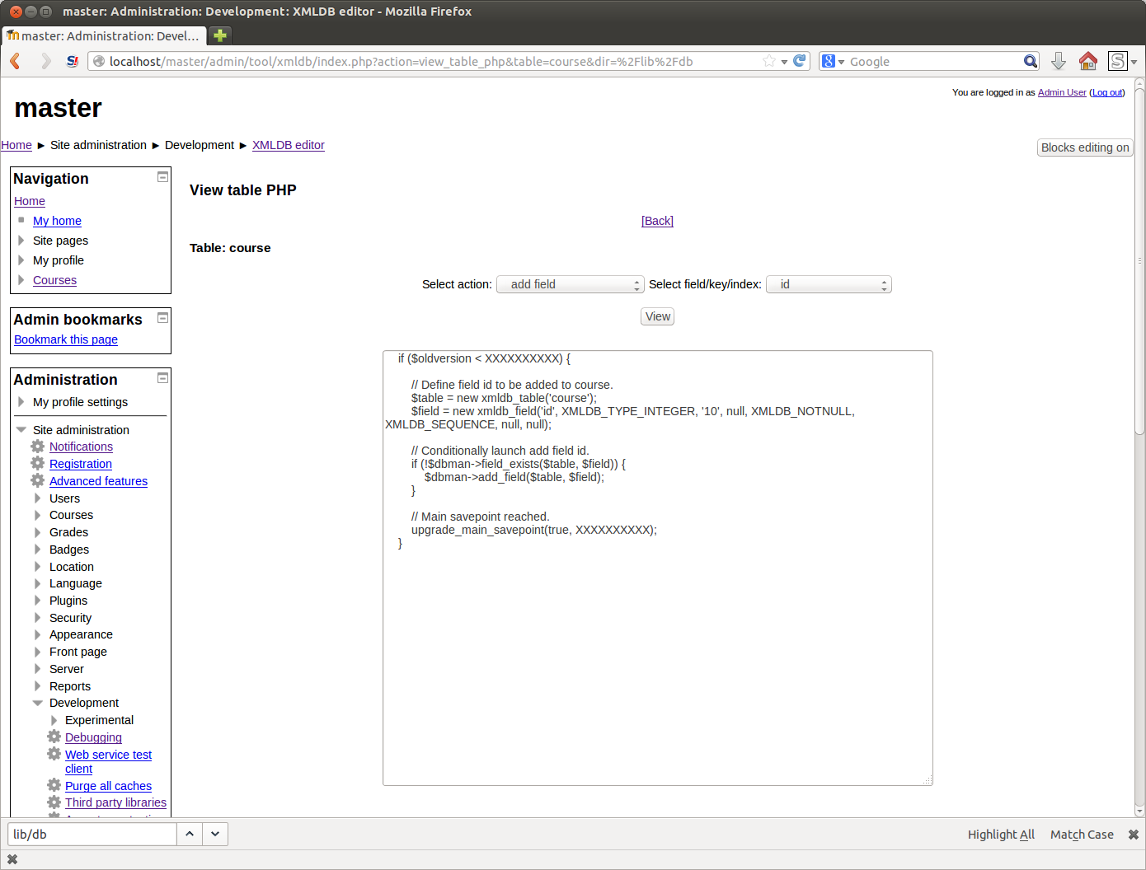Close the add-on bar with bottom X
The image size is (1146, 870).
[x=12, y=859]
